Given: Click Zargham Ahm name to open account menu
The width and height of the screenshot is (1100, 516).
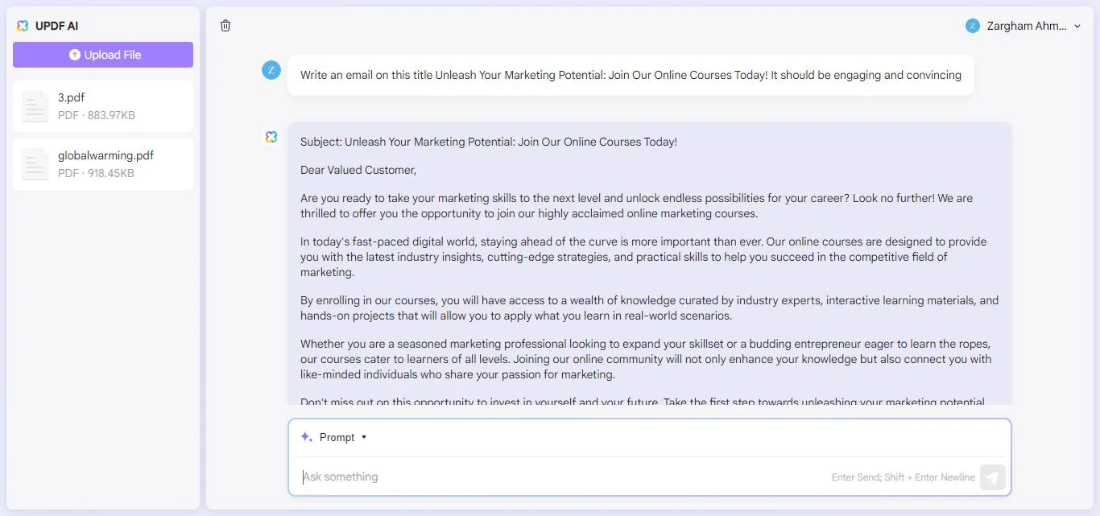Looking at the screenshot, I should (x=1023, y=25).
